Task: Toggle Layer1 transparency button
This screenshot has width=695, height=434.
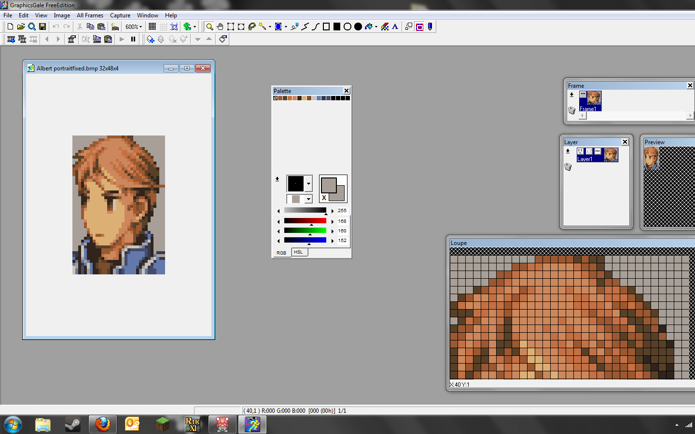Action: click(589, 151)
